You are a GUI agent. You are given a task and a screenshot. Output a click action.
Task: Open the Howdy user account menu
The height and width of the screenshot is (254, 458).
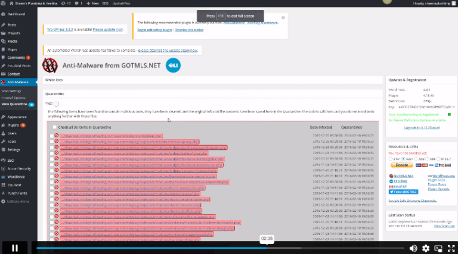point(434,4)
